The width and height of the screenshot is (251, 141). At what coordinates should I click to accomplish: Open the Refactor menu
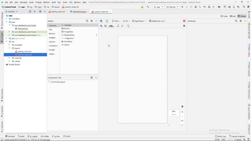pos(47,2)
